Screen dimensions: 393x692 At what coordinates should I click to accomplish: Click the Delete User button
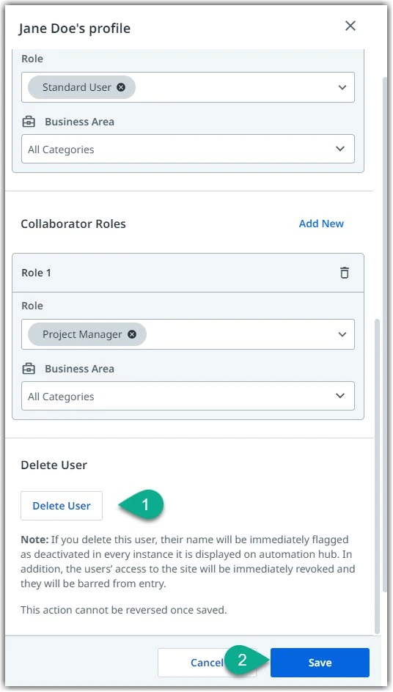pyautogui.click(x=62, y=506)
